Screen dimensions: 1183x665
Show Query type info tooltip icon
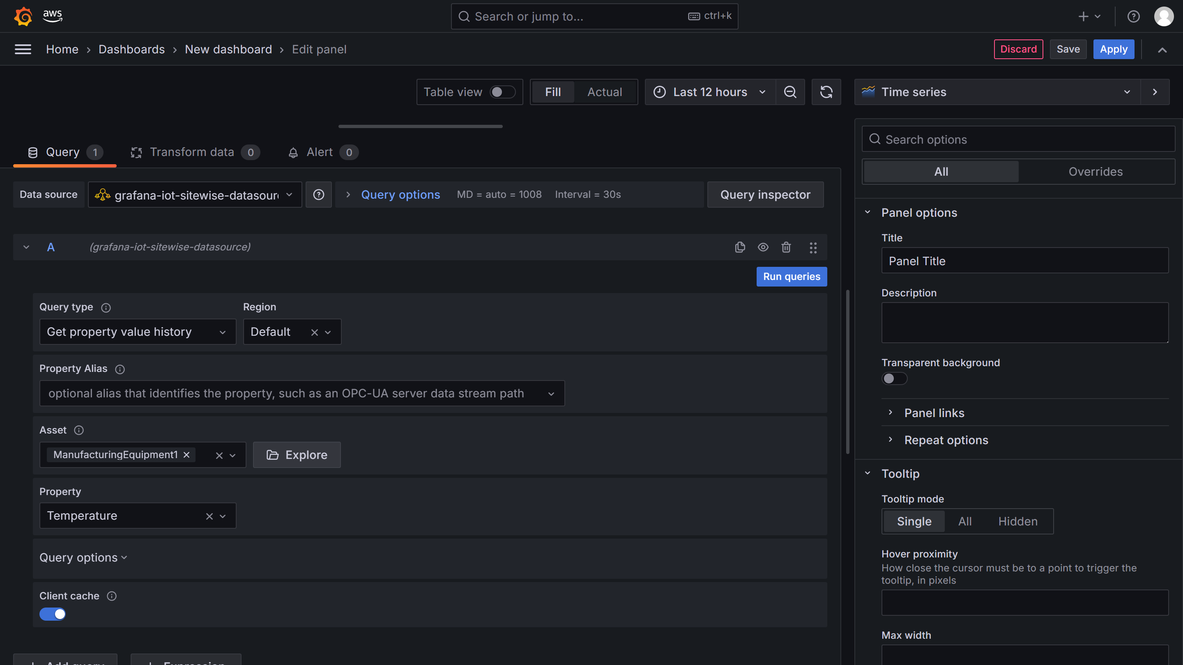click(106, 307)
